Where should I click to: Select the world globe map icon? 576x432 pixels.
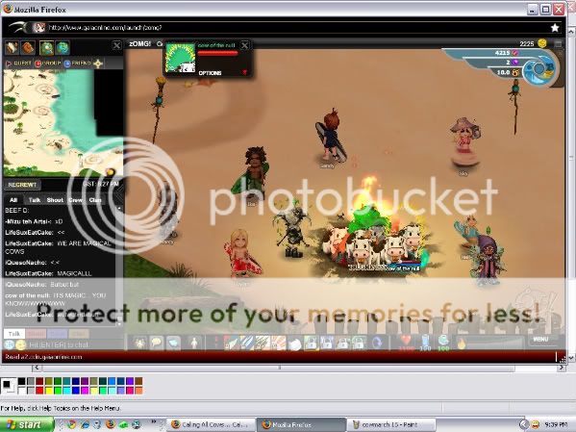click(63, 48)
